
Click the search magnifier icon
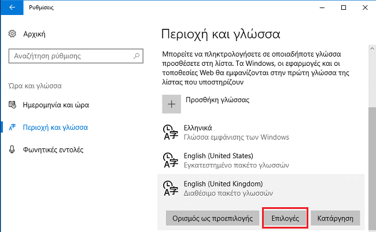137,56
